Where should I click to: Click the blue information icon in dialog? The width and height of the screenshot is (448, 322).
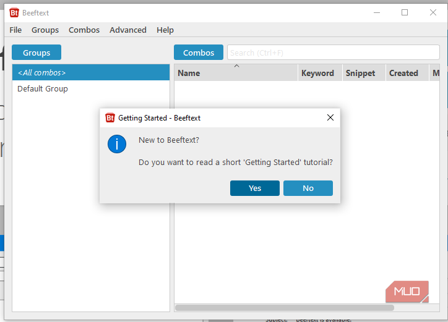click(117, 144)
